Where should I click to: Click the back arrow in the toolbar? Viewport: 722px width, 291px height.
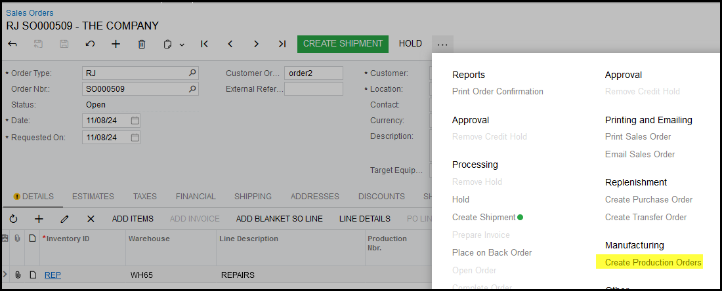pos(12,44)
